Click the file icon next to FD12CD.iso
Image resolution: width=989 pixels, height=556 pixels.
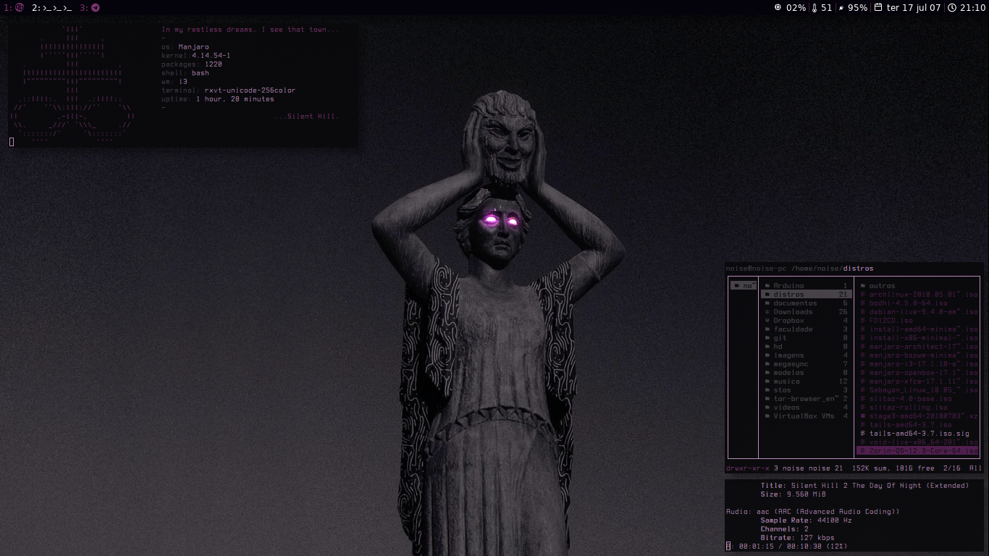coord(863,321)
